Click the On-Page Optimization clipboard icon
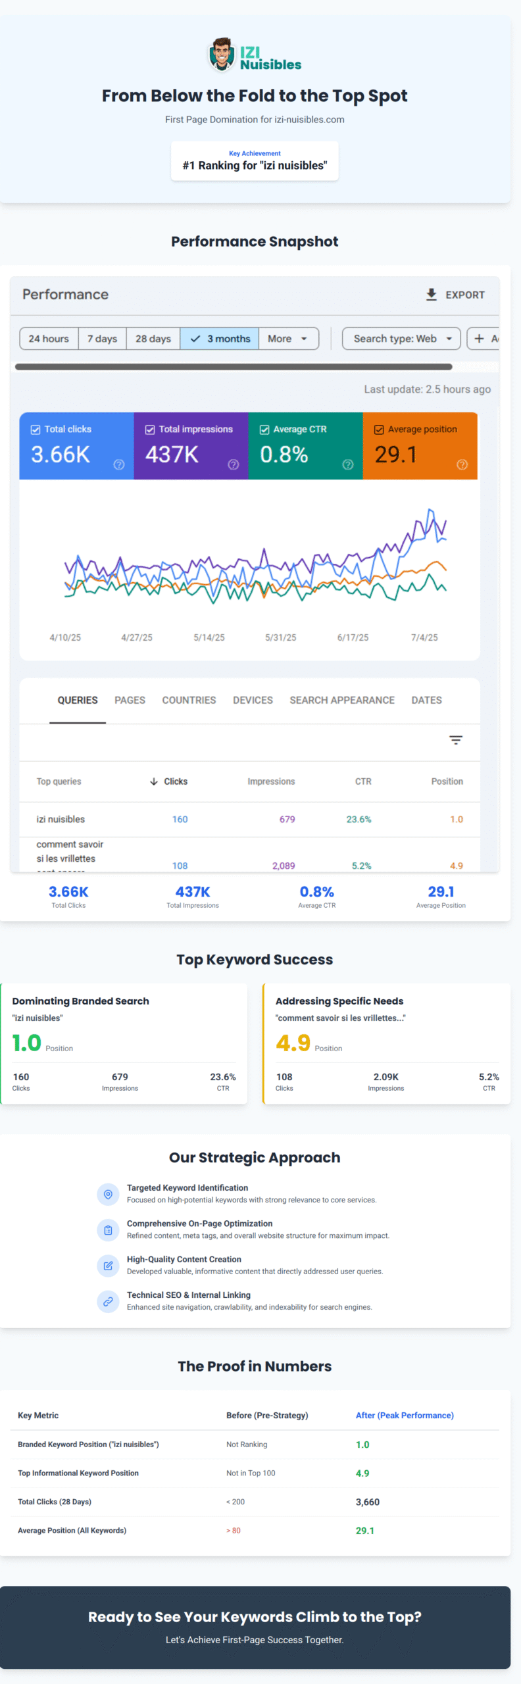Image resolution: width=521 pixels, height=1684 pixels. click(108, 1229)
